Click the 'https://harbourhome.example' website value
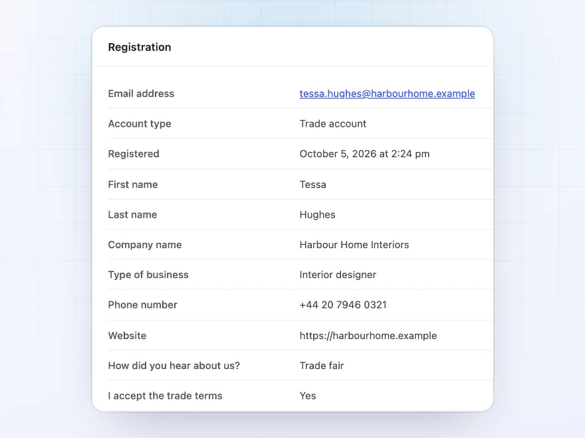Screen dimensions: 585x438 click(x=368, y=336)
